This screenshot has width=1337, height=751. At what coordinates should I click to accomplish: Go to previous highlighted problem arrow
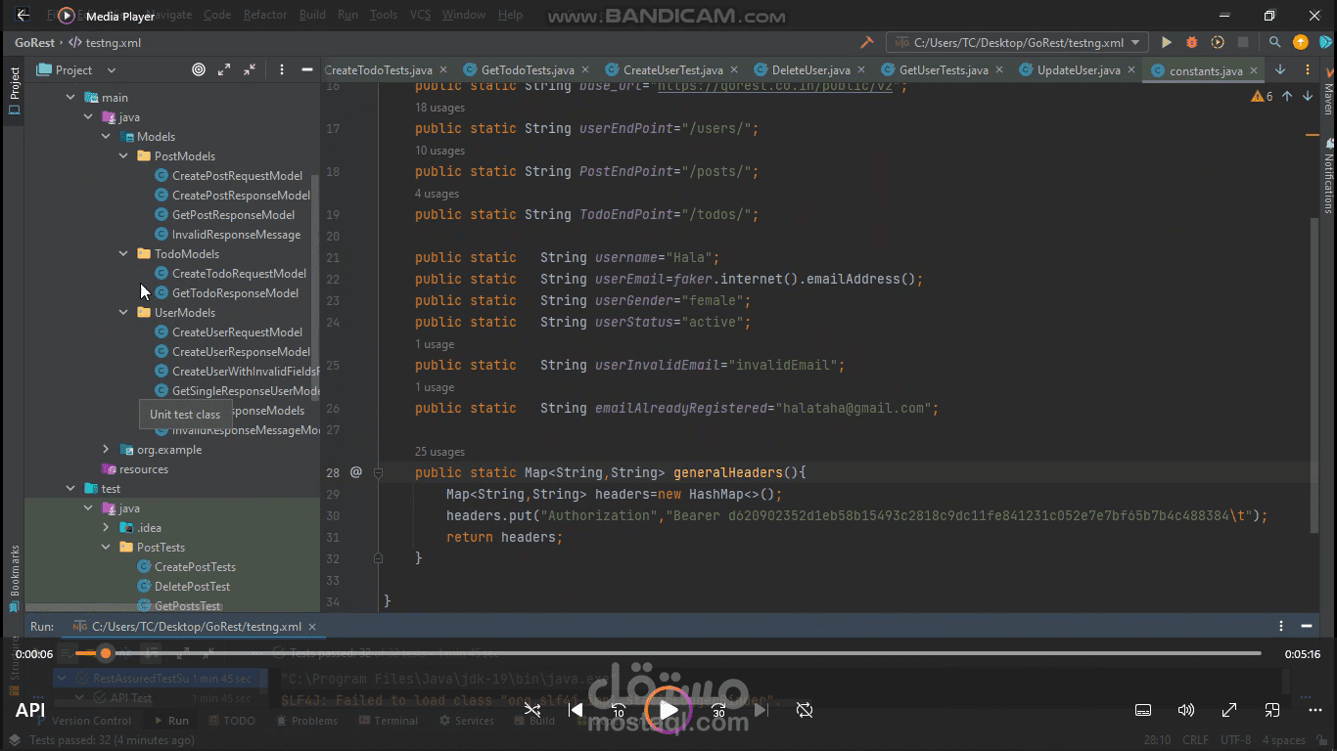click(1287, 96)
